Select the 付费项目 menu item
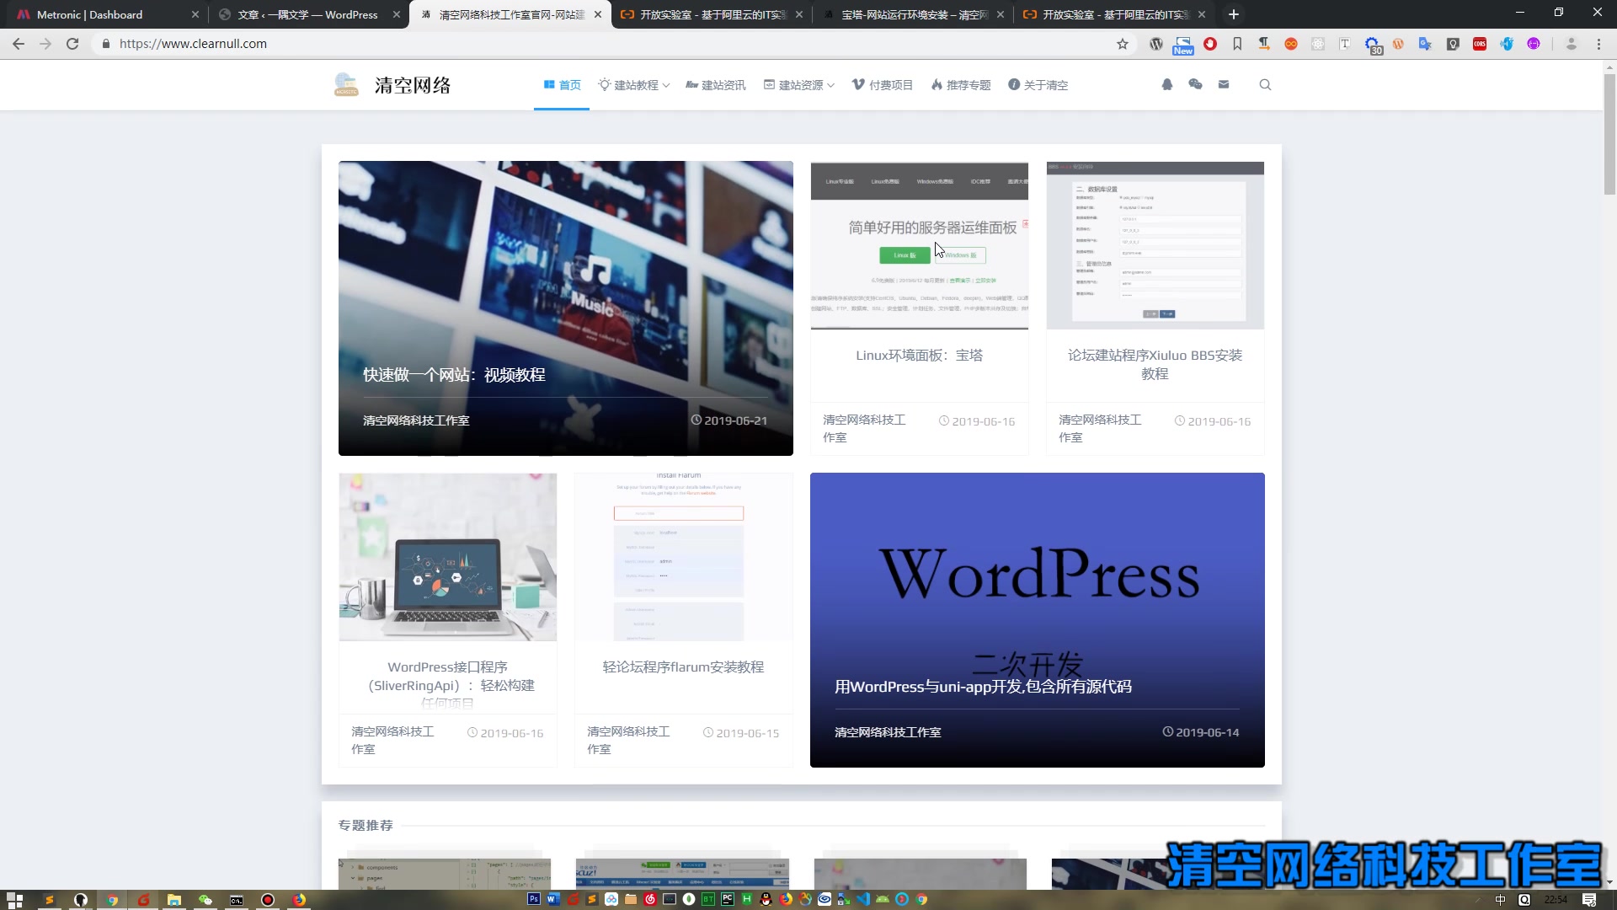1617x910 pixels. pos(883,85)
